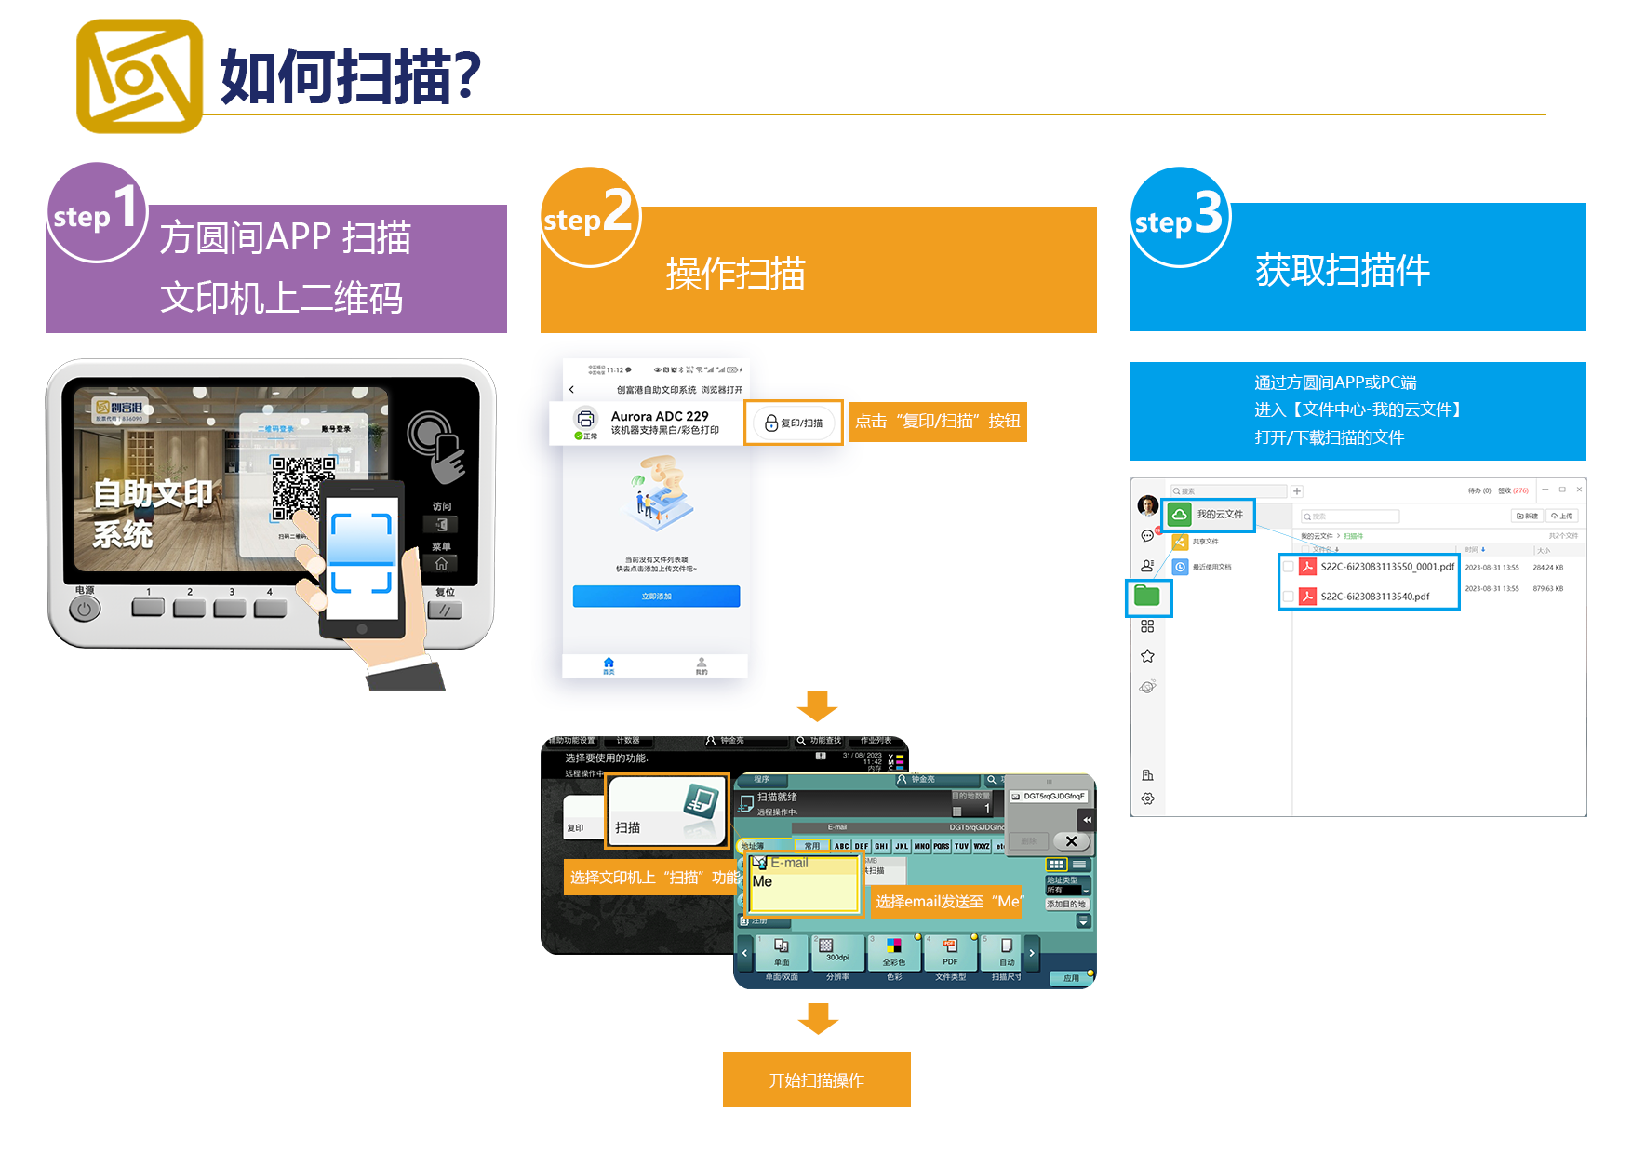Collapse the destination panel with double-arrow button
The width and height of the screenshot is (1632, 1154).
pyautogui.click(x=1087, y=820)
